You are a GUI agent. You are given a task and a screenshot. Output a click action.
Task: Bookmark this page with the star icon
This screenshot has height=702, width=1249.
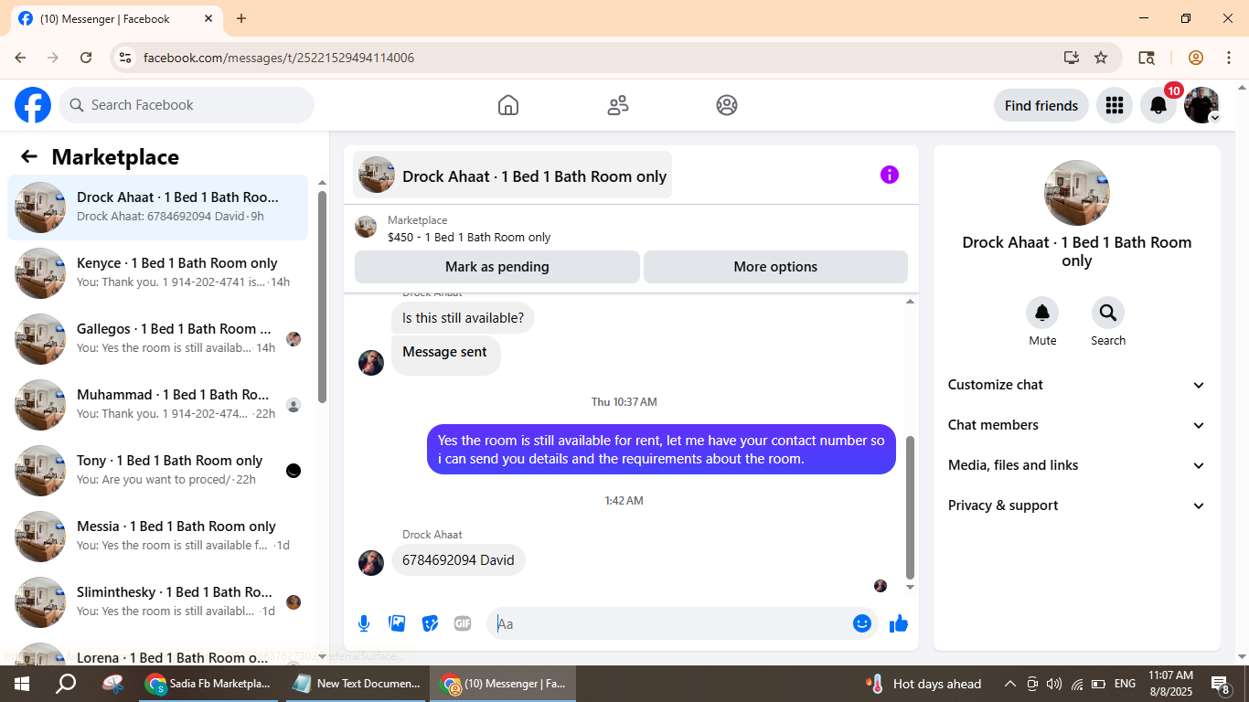tap(1101, 58)
